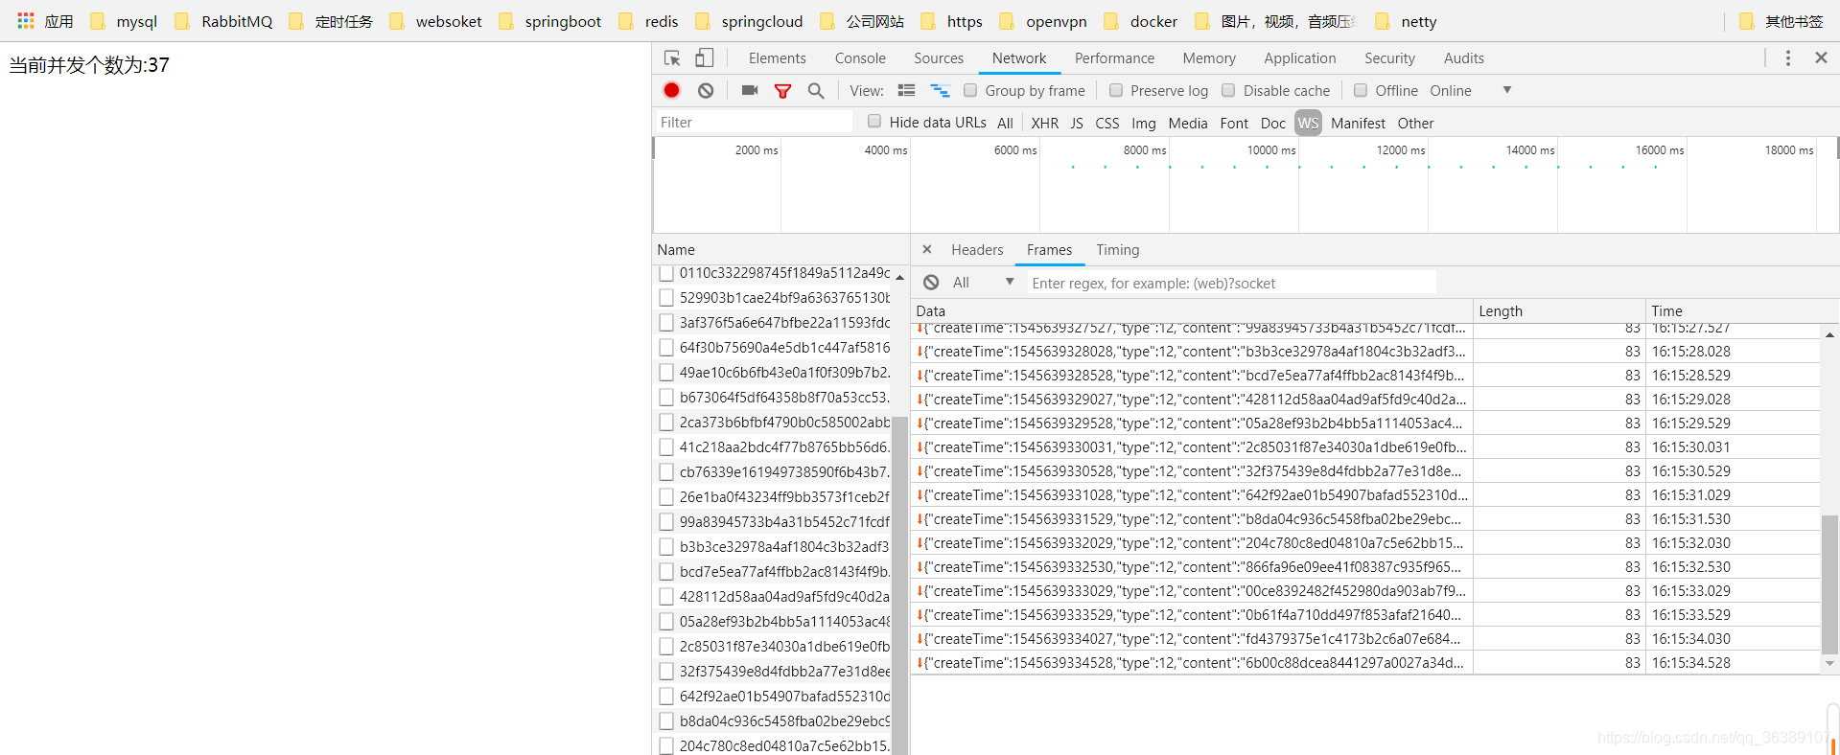Select the Headers tab
Image resolution: width=1840 pixels, height=755 pixels.
(x=977, y=250)
